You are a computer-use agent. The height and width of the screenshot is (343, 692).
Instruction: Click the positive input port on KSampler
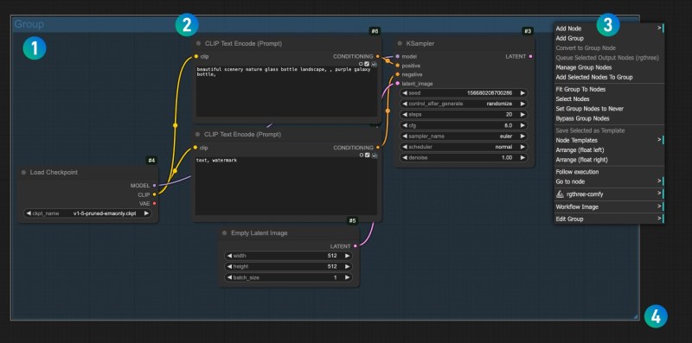point(398,66)
